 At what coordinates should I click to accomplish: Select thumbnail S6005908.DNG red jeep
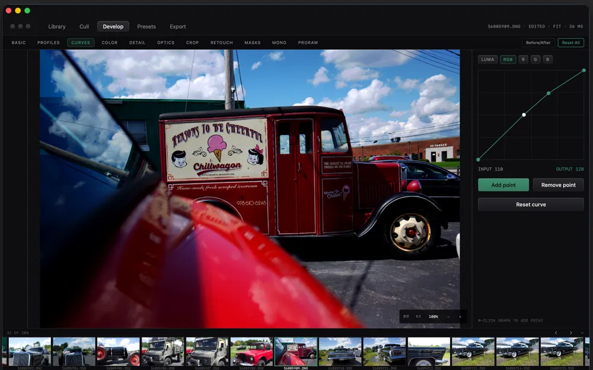(x=251, y=352)
